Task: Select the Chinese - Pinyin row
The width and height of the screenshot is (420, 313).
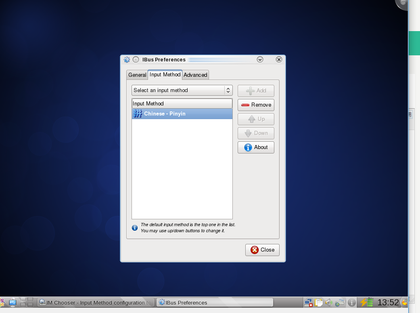Action: pos(182,114)
